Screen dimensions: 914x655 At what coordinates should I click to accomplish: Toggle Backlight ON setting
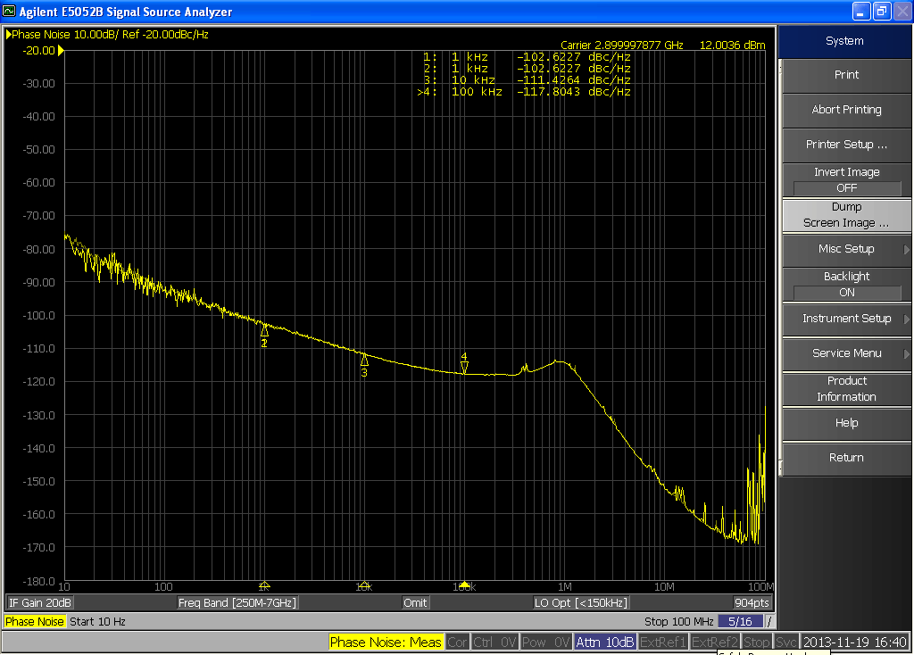846,285
